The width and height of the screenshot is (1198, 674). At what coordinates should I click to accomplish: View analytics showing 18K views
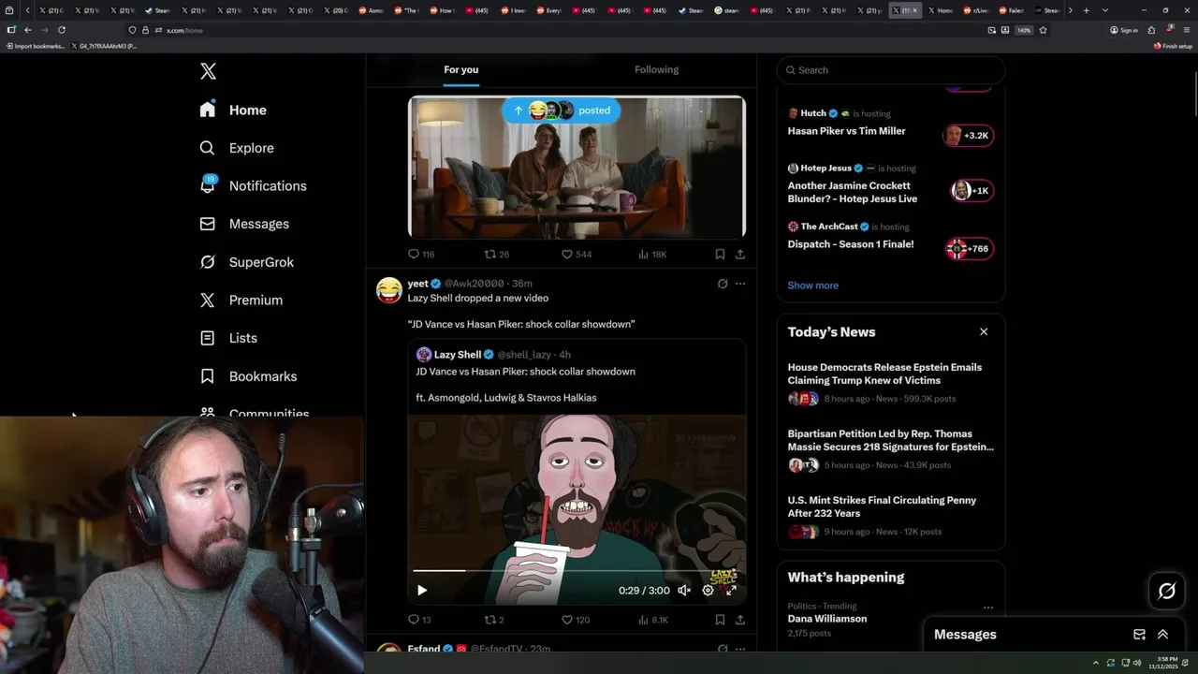click(652, 254)
